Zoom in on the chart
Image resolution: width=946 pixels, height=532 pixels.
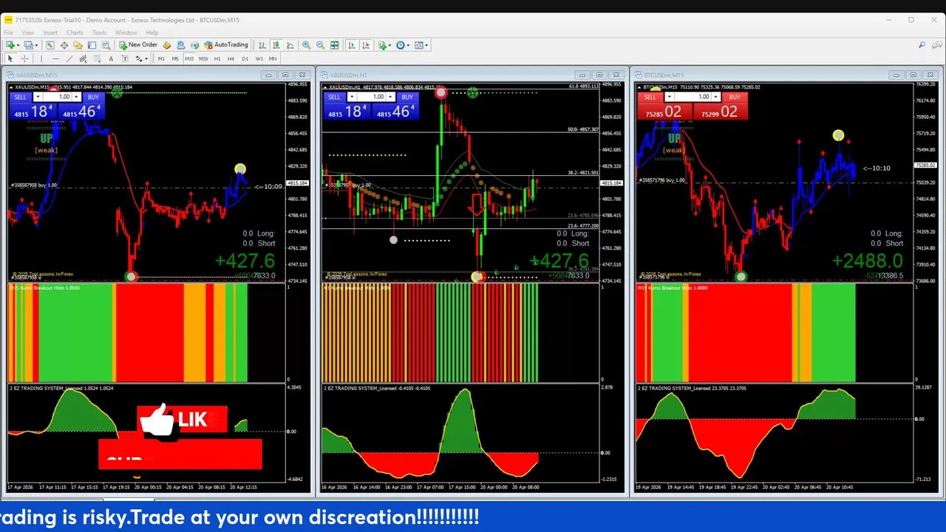pos(306,45)
